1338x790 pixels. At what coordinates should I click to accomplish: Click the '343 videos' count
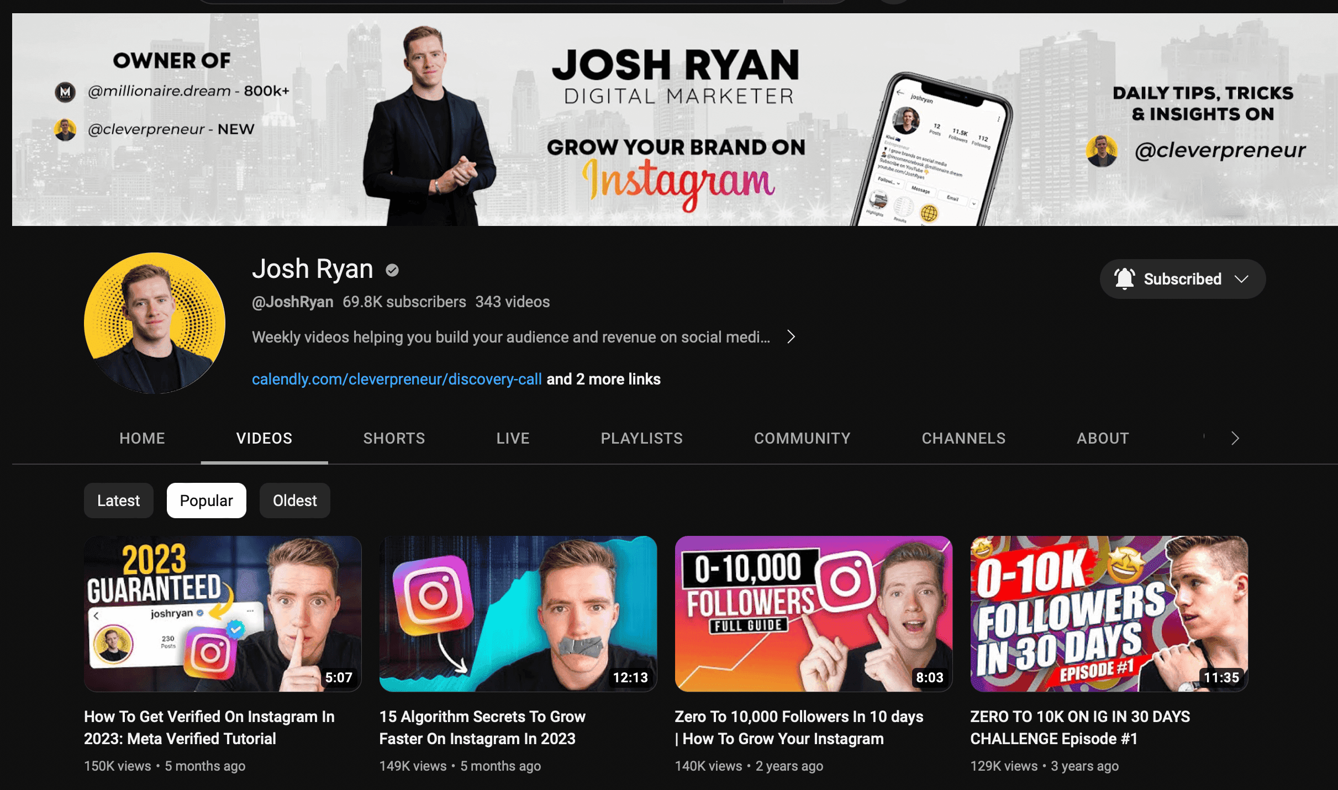pyautogui.click(x=513, y=302)
